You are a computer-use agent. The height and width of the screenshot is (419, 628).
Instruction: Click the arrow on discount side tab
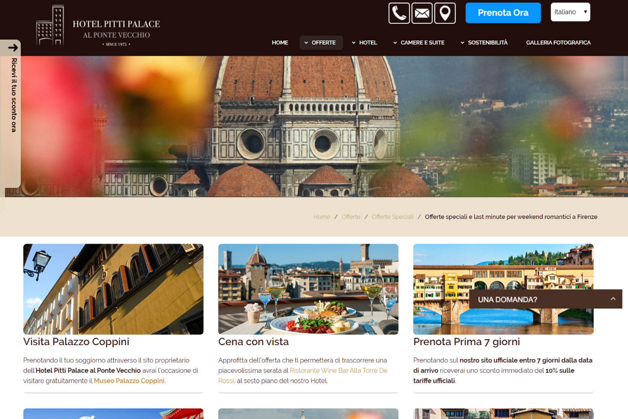[x=13, y=47]
